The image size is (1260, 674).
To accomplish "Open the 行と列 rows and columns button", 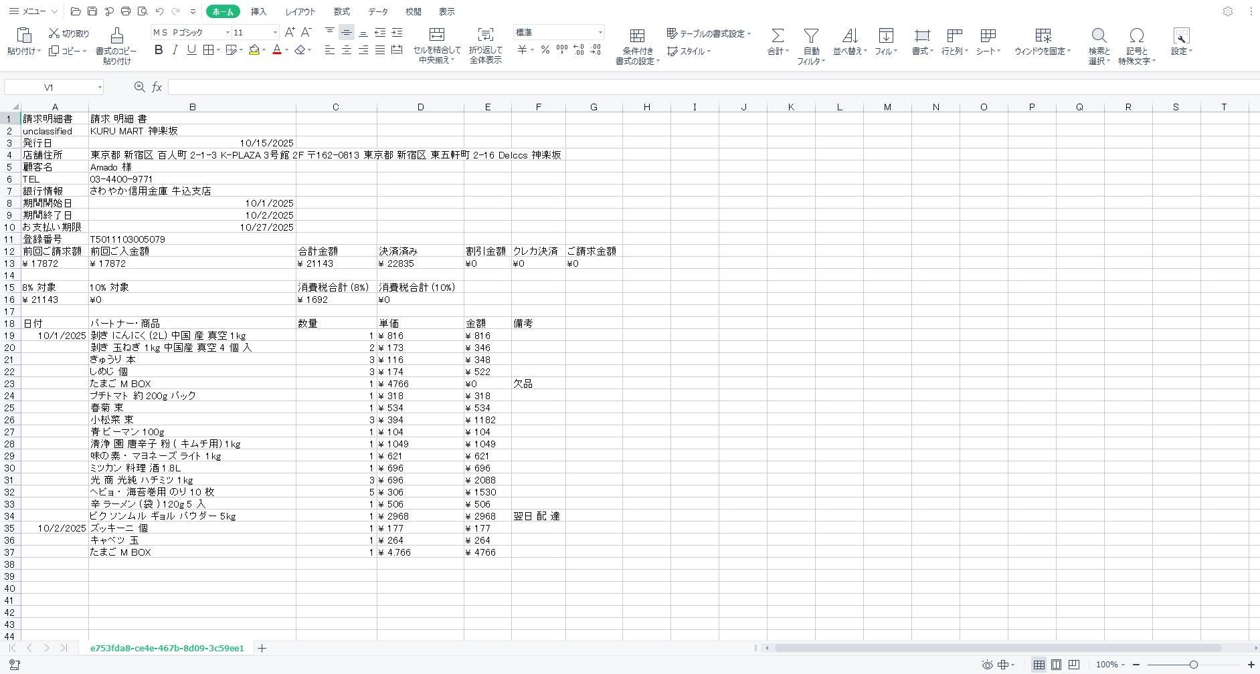I will (x=955, y=41).
